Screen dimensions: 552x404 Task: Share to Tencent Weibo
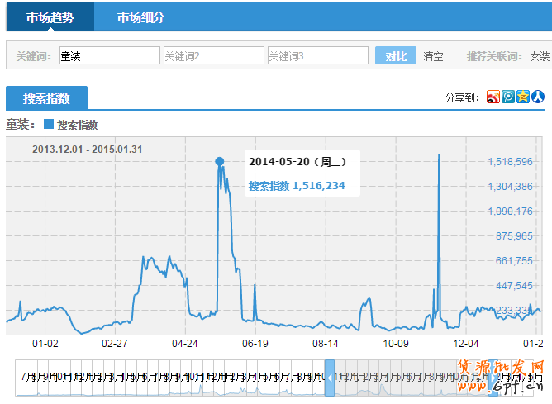coord(508,97)
